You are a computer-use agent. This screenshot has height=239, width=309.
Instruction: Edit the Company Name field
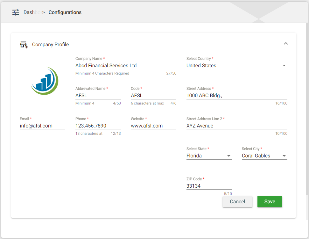click(125, 66)
